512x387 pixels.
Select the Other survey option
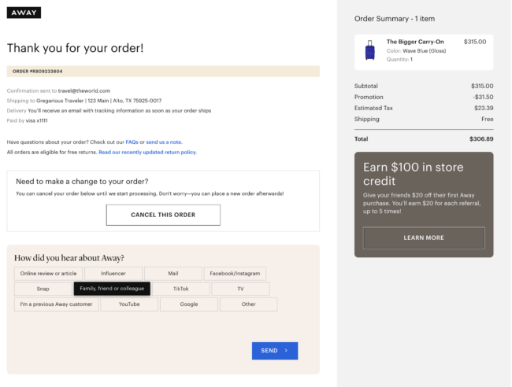(x=249, y=304)
